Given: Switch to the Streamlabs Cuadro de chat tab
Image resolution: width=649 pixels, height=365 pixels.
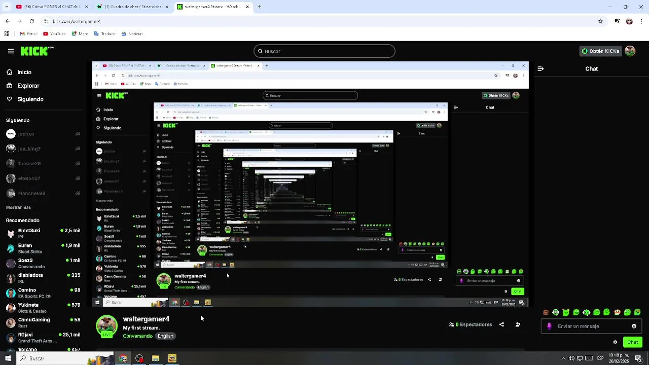Looking at the screenshot, I should pos(133,7).
